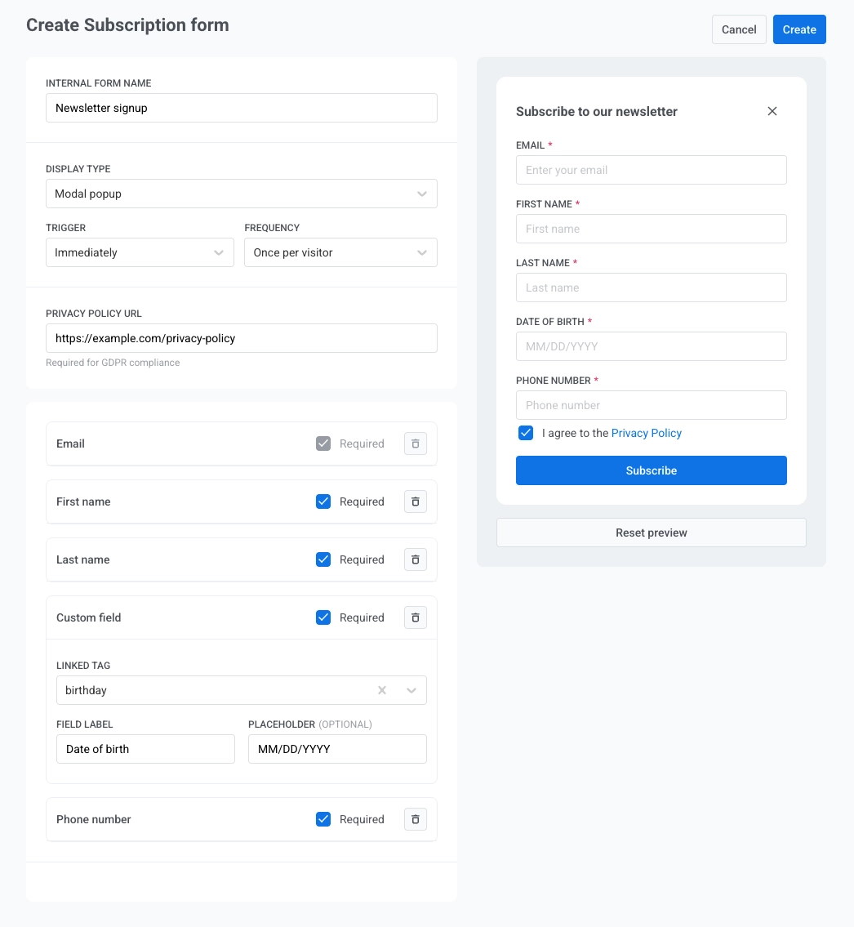Clear the selected birthday linked tag
854x927 pixels.
381,690
